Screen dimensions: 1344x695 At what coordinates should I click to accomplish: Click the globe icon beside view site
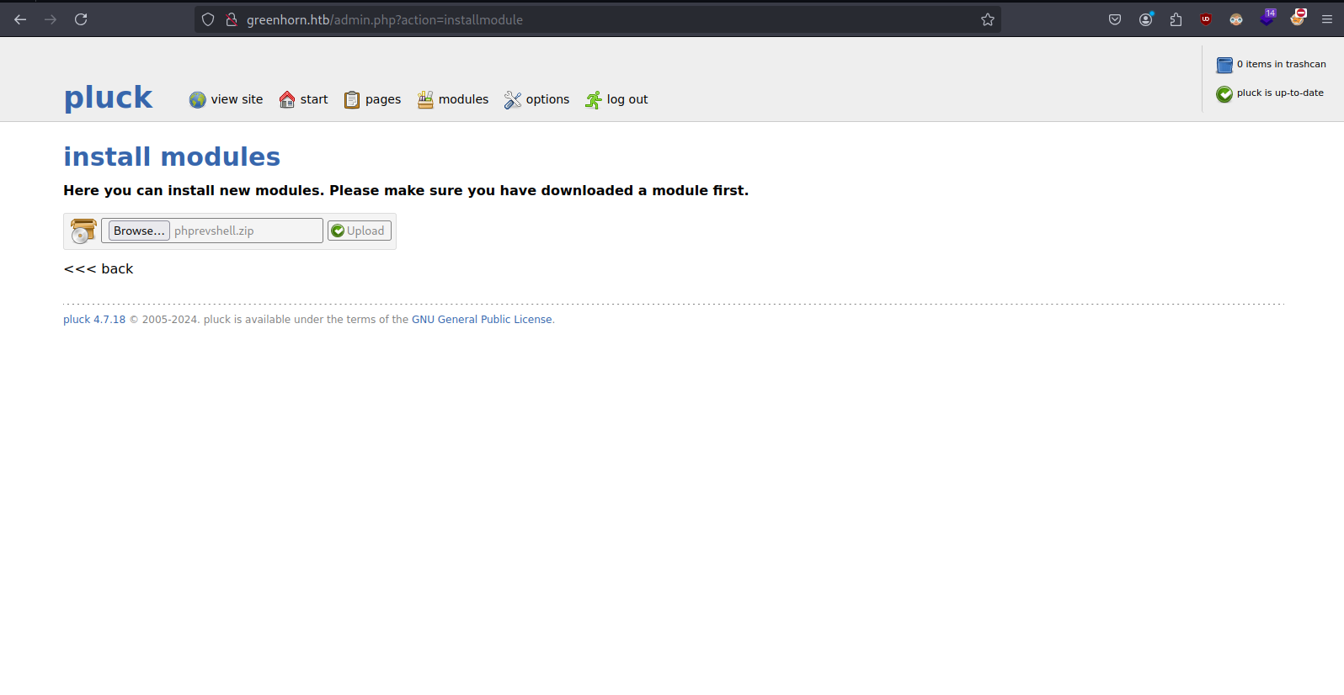coord(197,100)
